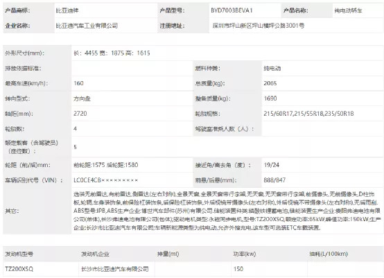Click the 排量(ml) column header
The height and width of the screenshot is (278, 384).
pos(168,254)
